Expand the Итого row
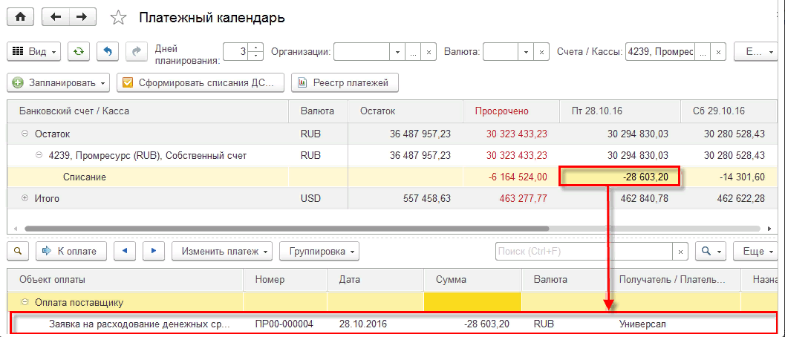Screen dimensions: 785x337 coord(25,199)
